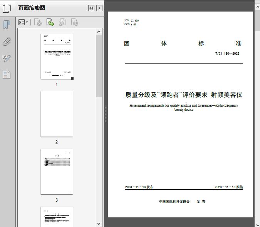
Task: Click the thumbnail panel scroll-down arrow
Action: click(x=99, y=224)
